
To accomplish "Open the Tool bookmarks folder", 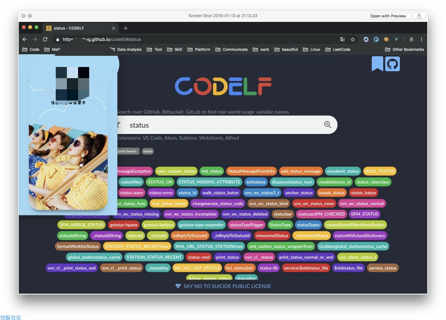I will [x=154, y=49].
